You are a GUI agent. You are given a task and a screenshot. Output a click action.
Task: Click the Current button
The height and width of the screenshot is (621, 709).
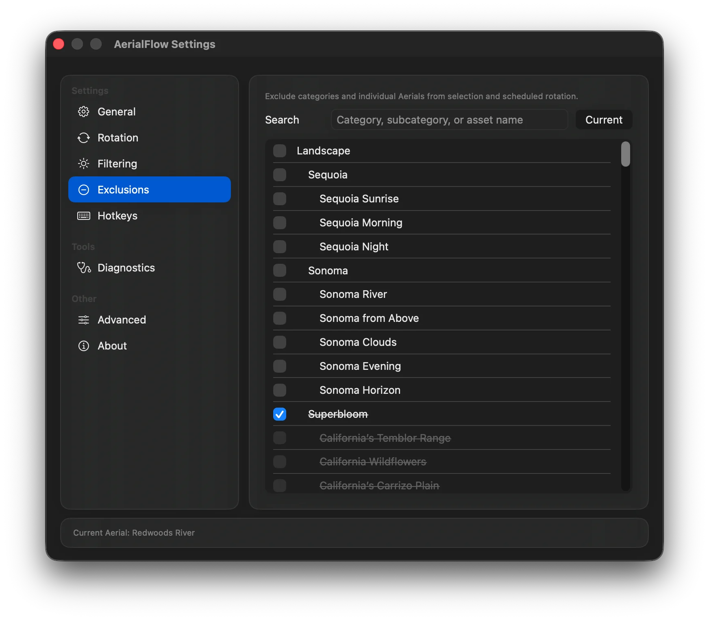point(604,119)
